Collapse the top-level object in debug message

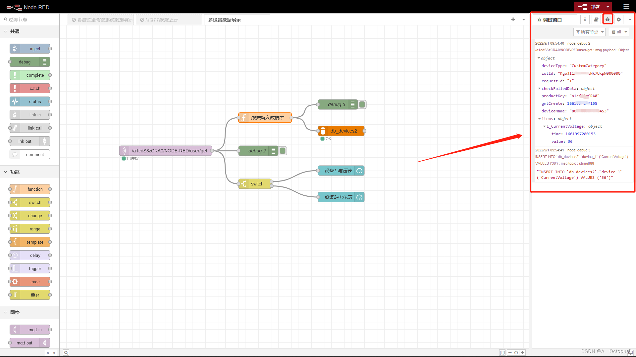click(539, 58)
